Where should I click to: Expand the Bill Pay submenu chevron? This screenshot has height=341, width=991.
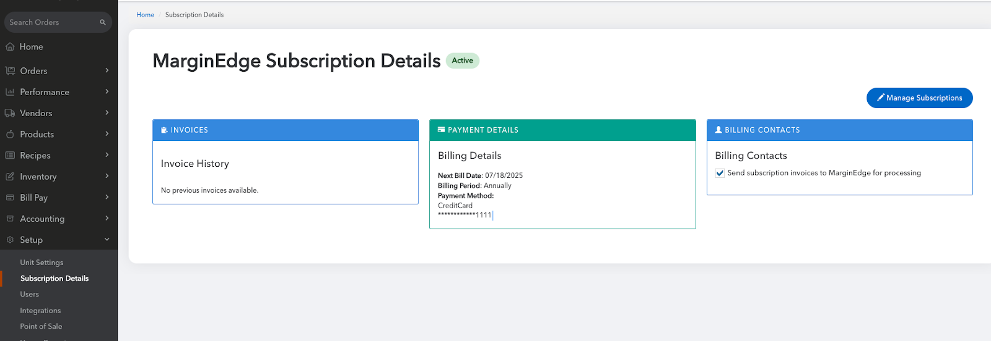107,197
